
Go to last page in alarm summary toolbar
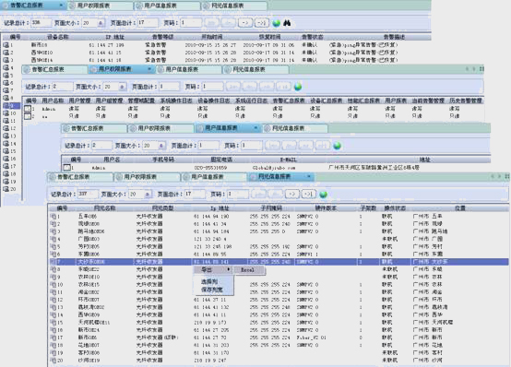(x=262, y=23)
